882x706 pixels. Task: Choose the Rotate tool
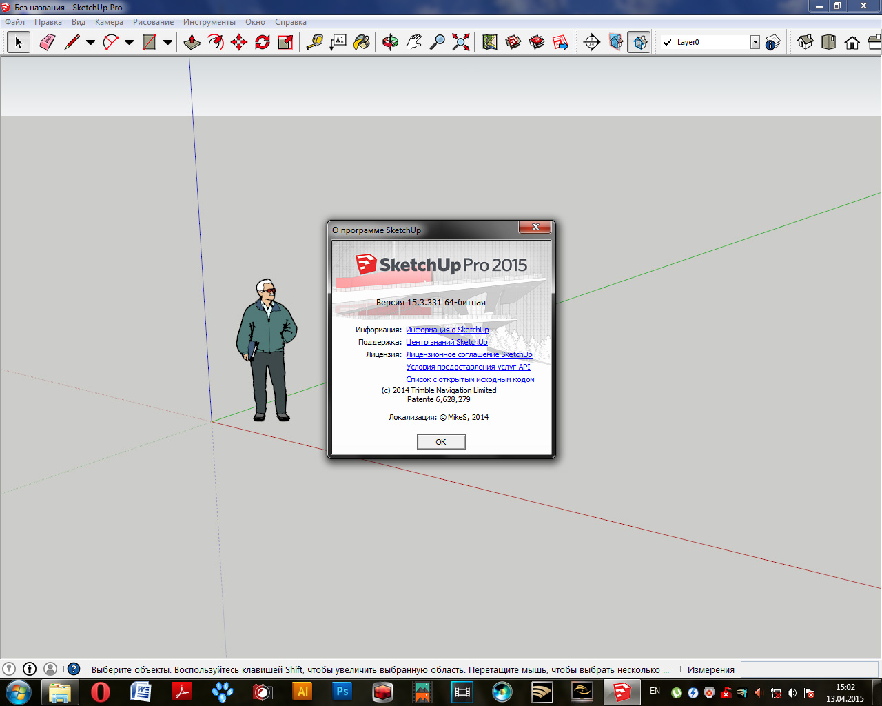coord(263,43)
